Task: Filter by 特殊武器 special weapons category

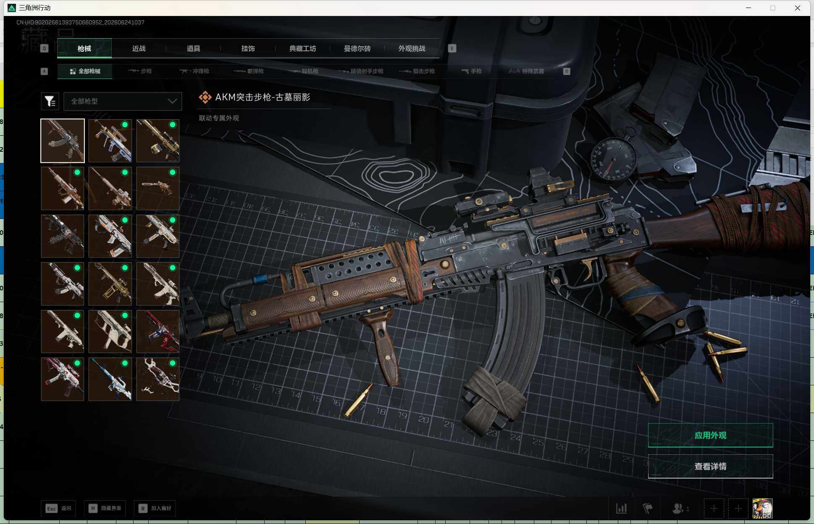Action: (x=526, y=71)
